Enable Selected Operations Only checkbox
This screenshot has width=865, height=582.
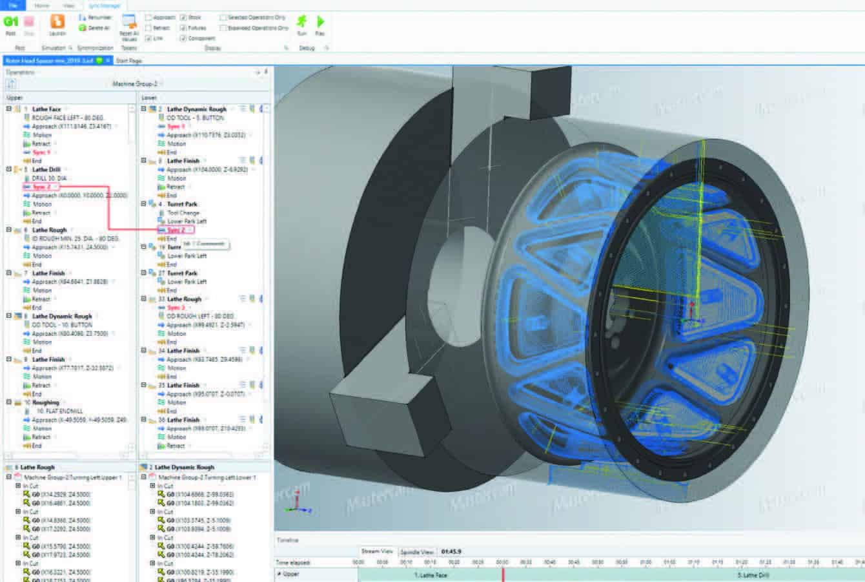coord(223,17)
